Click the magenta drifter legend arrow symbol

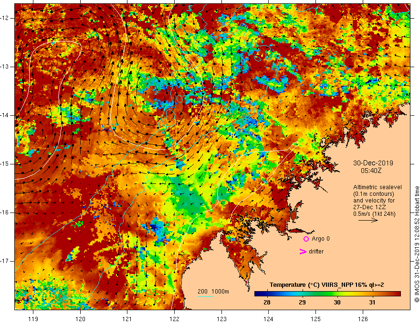tap(303, 252)
